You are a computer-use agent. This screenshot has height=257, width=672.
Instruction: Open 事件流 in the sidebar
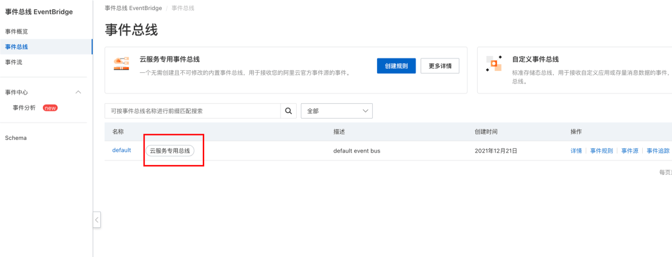coord(14,62)
